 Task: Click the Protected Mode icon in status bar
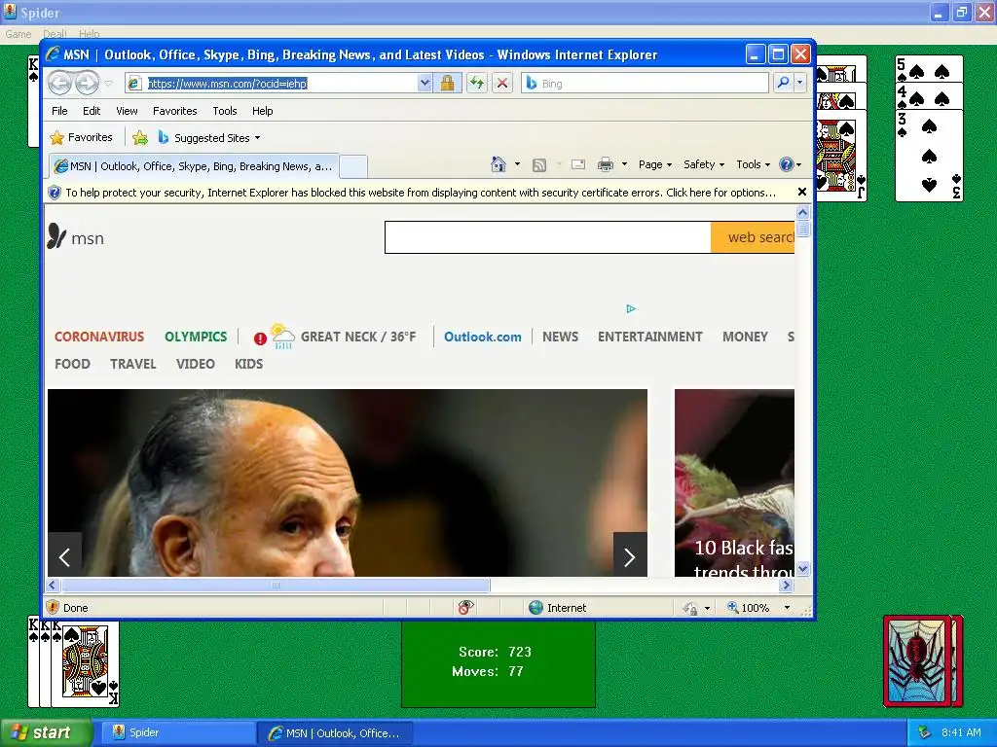click(x=690, y=608)
